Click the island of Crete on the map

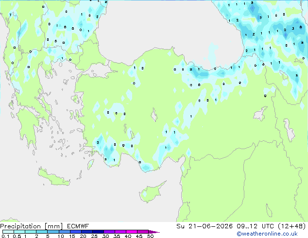pyautogui.click(x=53, y=177)
